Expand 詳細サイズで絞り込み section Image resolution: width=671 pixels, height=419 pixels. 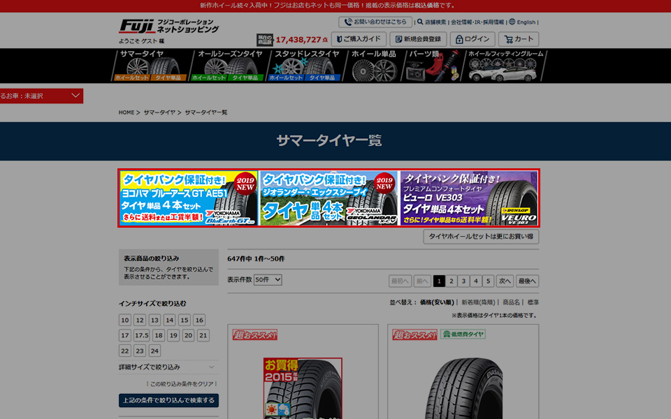pyautogui.click(x=168, y=367)
